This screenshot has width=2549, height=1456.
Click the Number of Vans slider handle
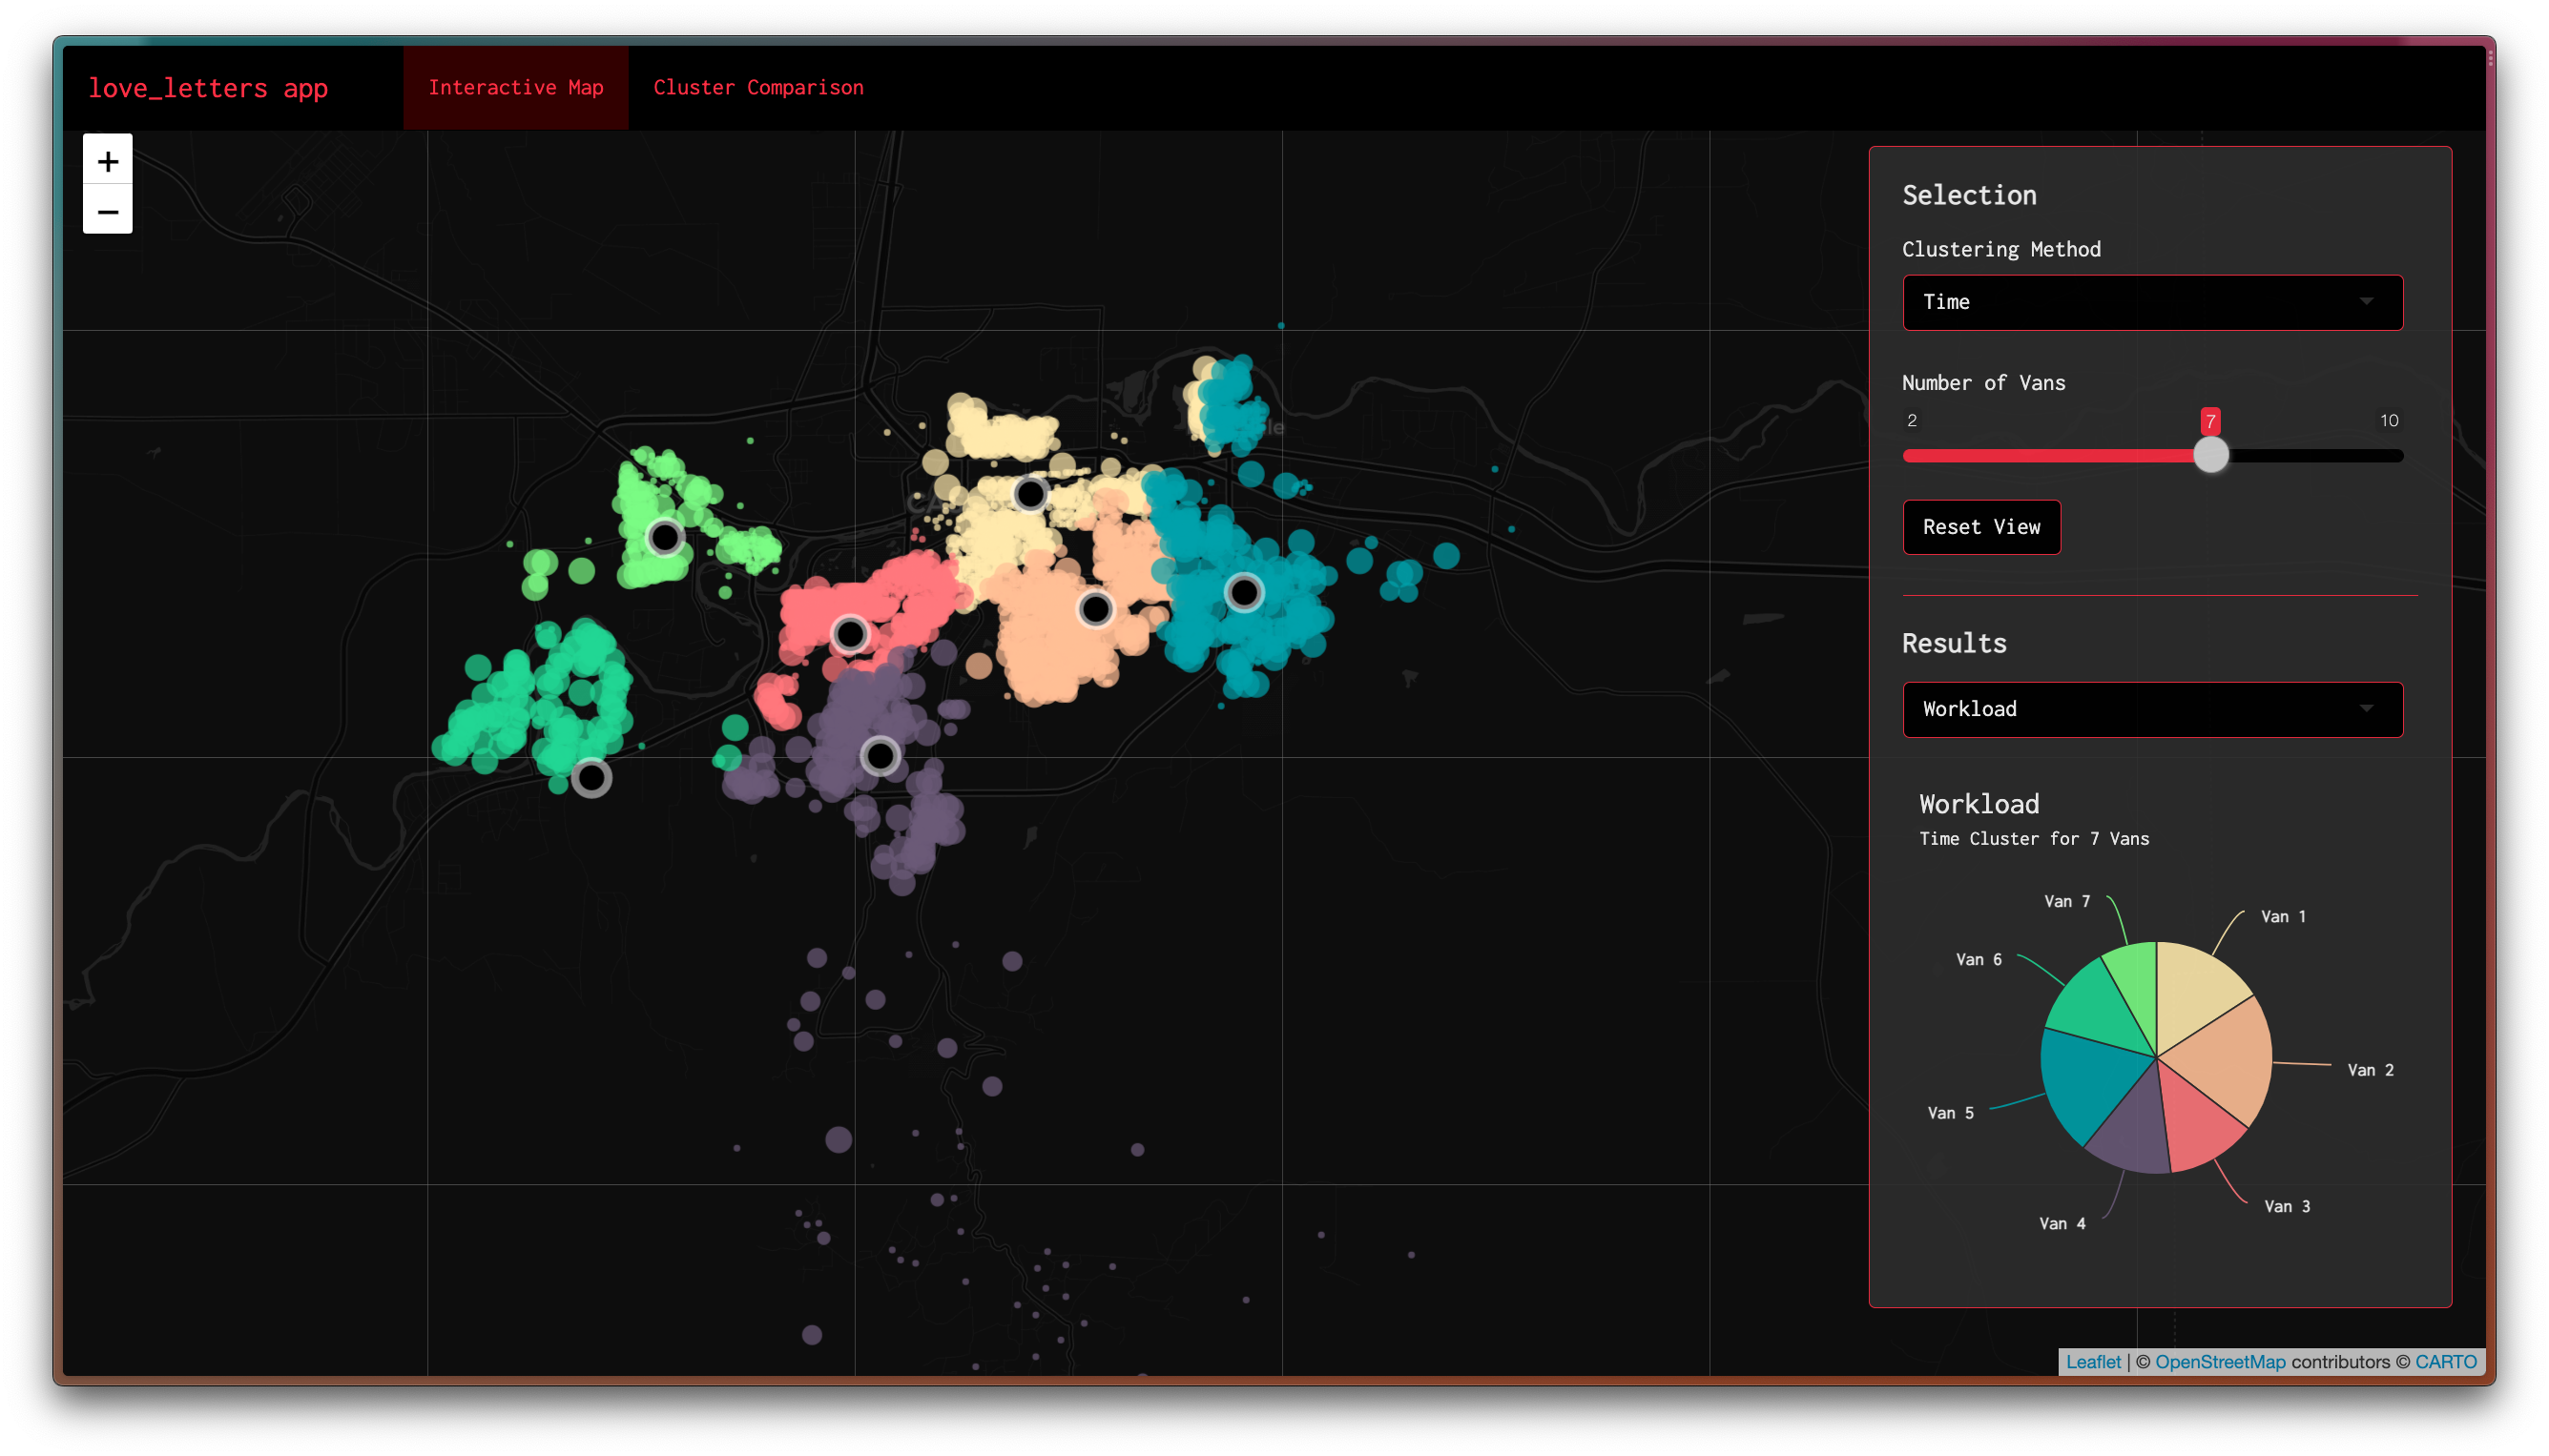2210,455
